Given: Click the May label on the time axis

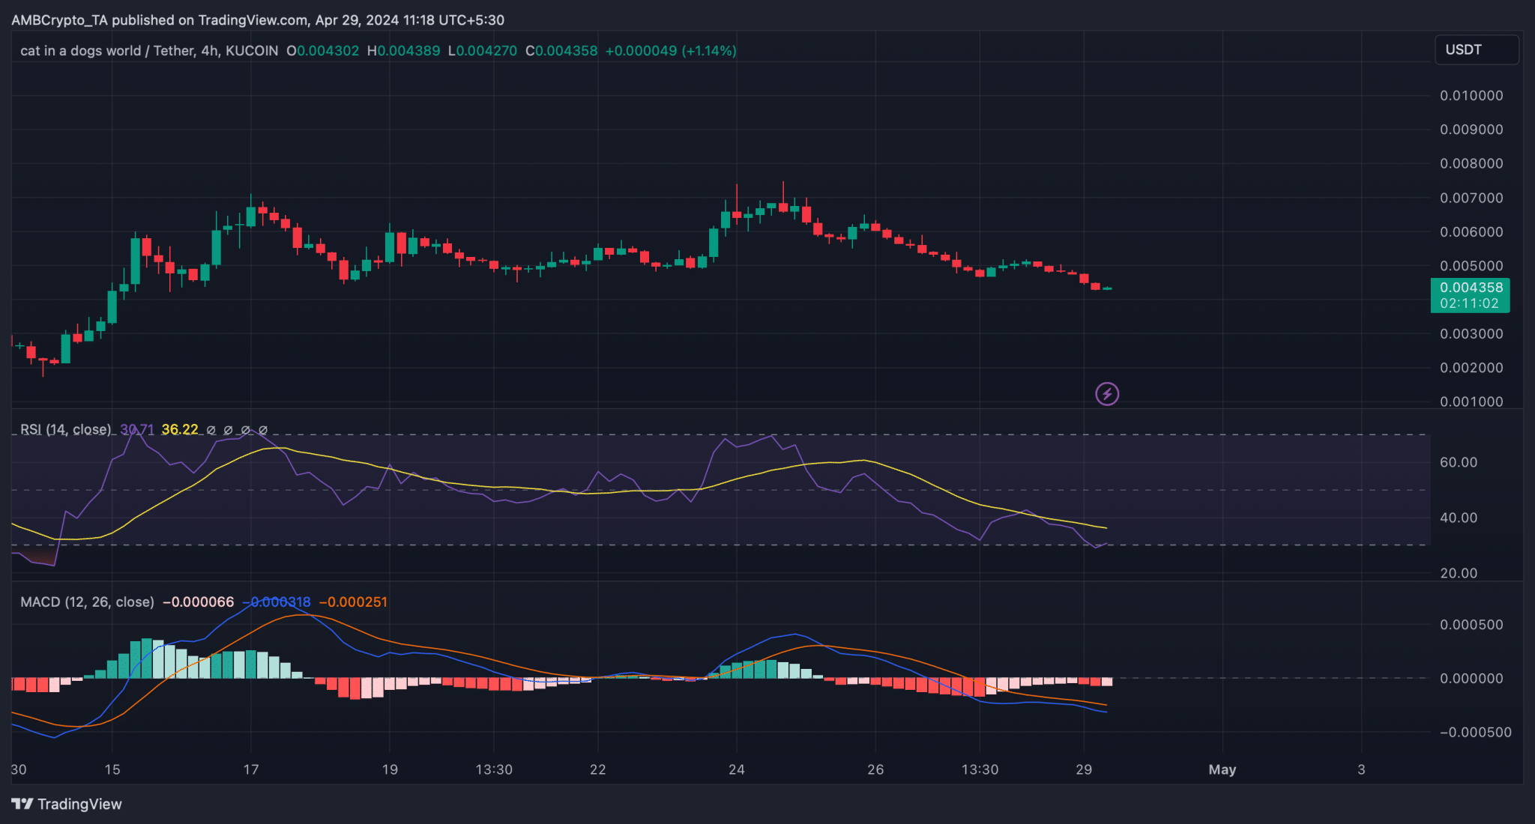Looking at the screenshot, I should pyautogui.click(x=1222, y=769).
